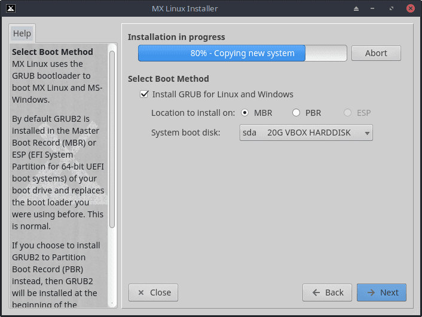Close the installer with the red X icon

point(411,8)
